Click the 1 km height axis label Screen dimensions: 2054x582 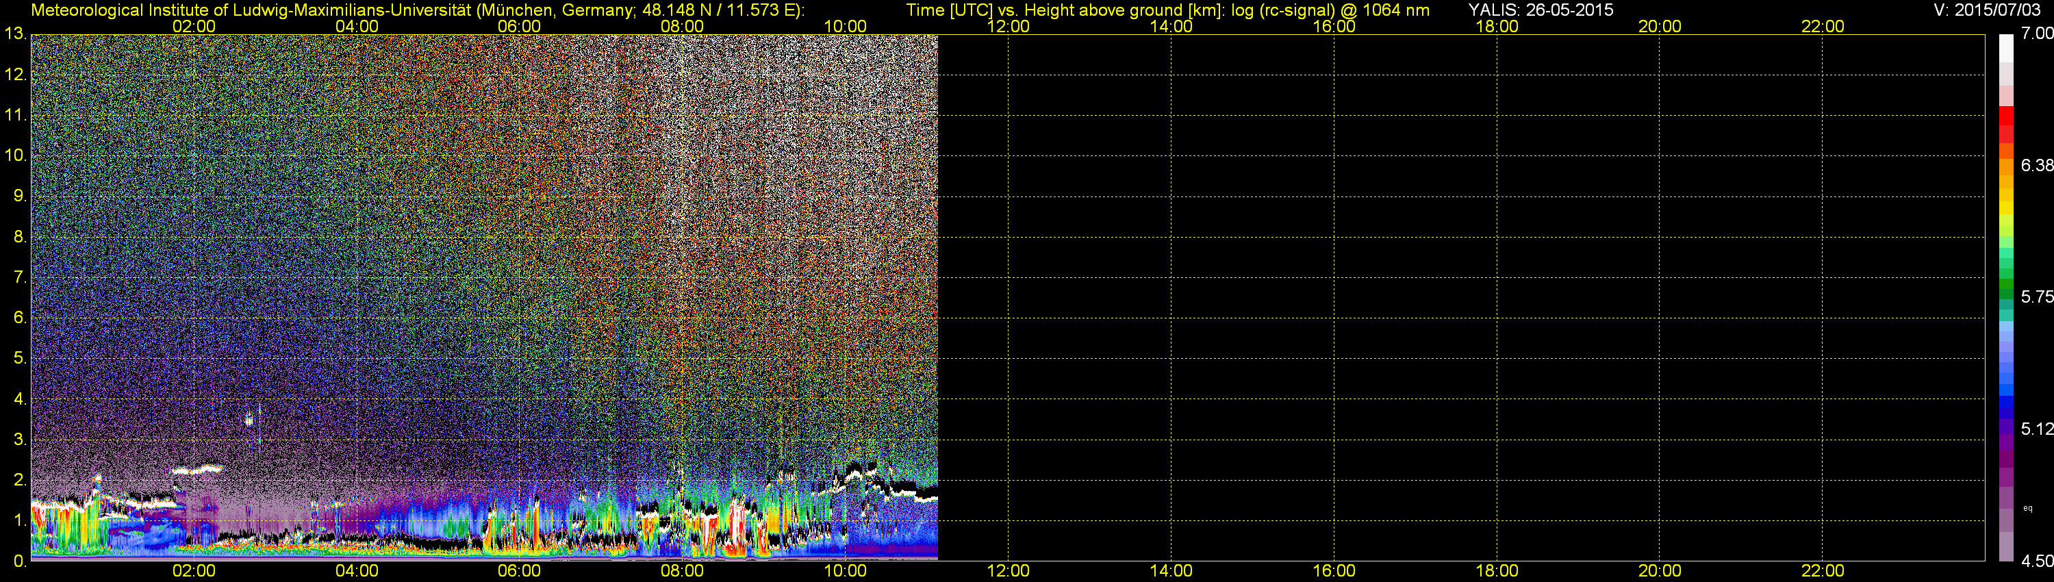pyautogui.click(x=19, y=520)
